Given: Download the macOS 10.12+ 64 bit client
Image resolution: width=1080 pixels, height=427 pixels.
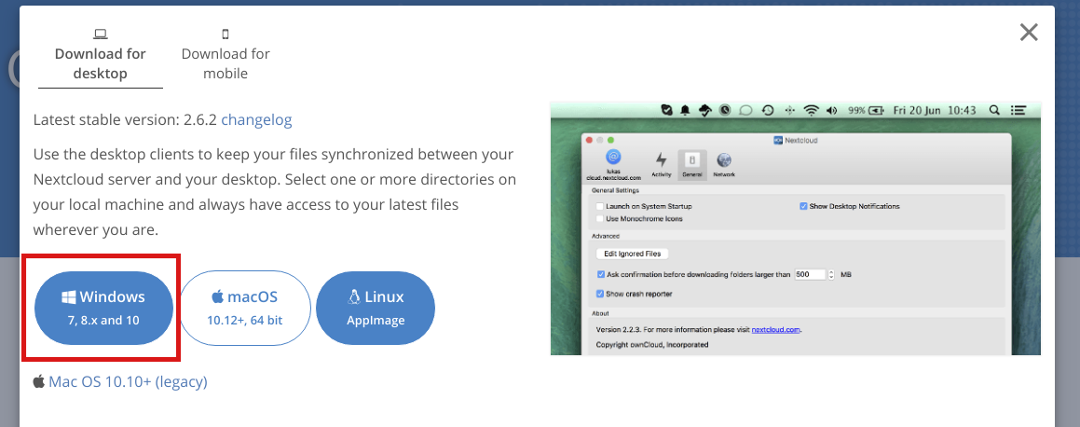Looking at the screenshot, I should click(244, 308).
